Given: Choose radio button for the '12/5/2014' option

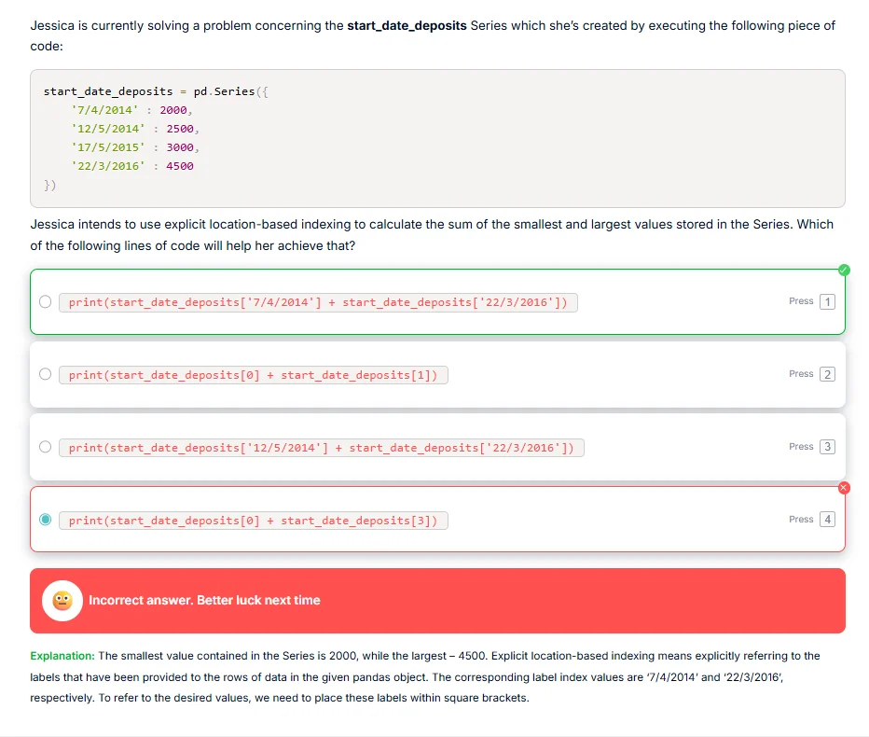Looking at the screenshot, I should 46,447.
